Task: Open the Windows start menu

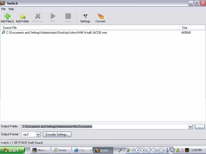Action: click(x=12, y=150)
